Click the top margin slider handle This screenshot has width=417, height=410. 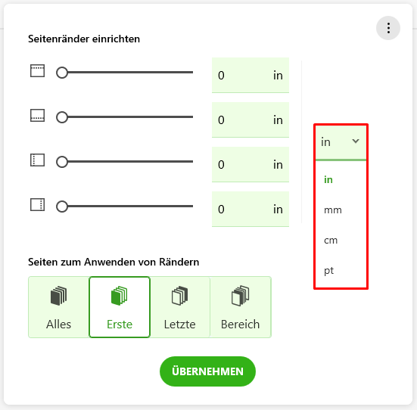pos(62,73)
